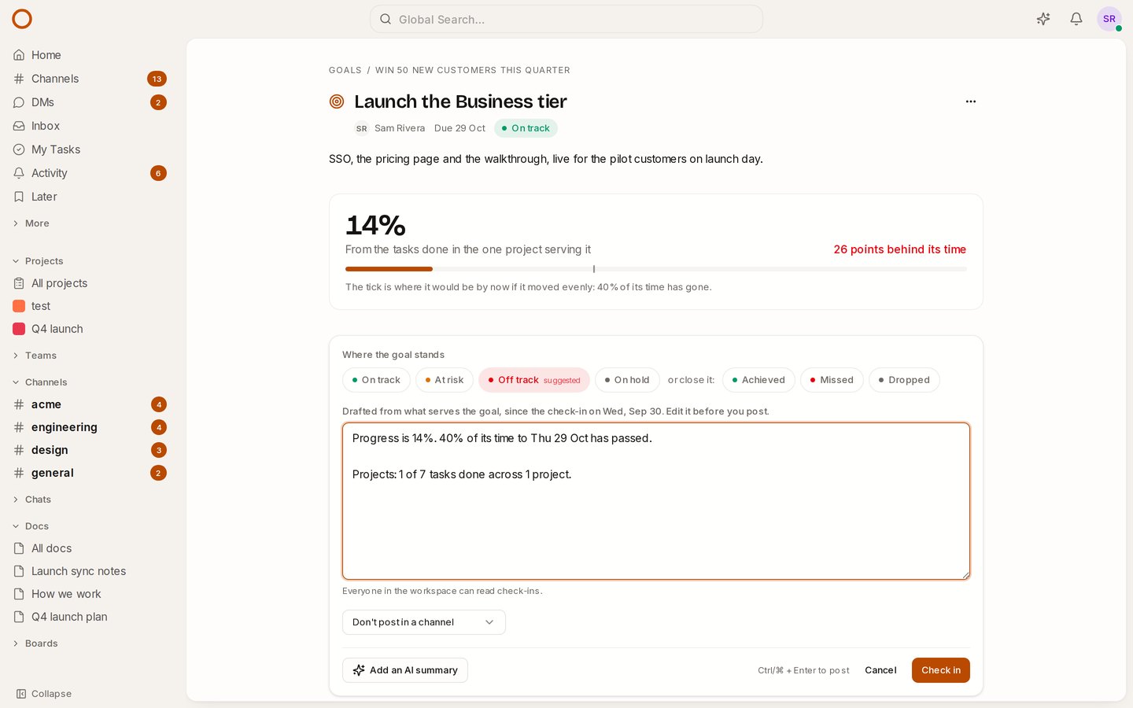The width and height of the screenshot is (1133, 708).
Task: Click the Q4 launch project red icon
Action: tap(19, 329)
